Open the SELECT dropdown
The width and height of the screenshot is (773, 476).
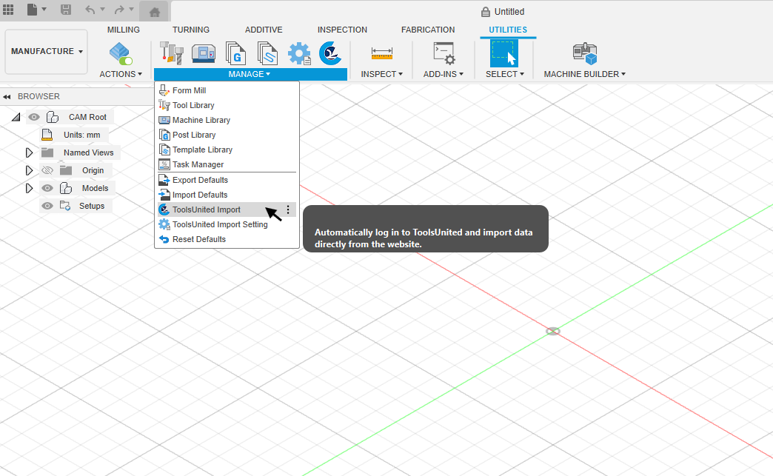(505, 74)
